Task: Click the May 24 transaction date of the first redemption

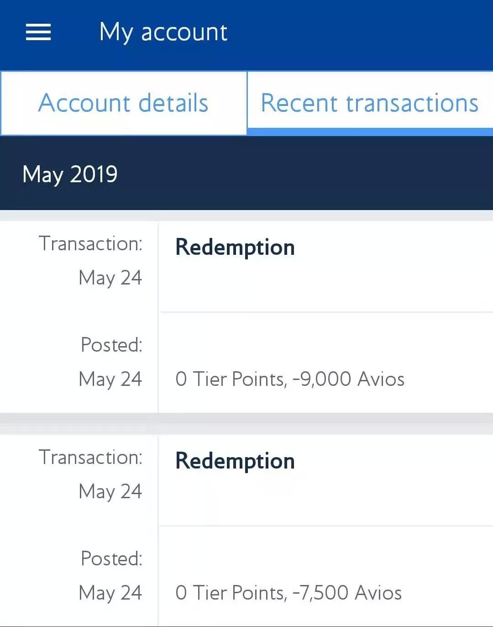Action: tap(110, 278)
